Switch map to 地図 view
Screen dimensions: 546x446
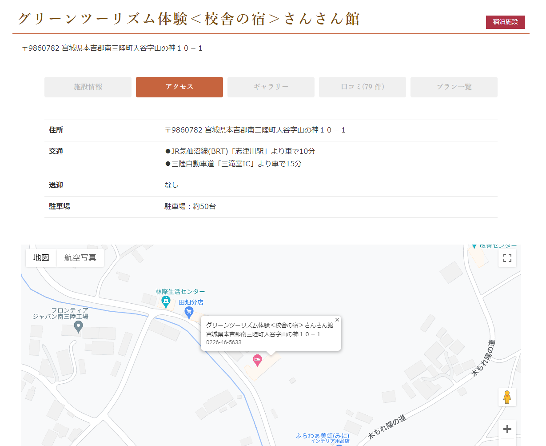tap(41, 258)
